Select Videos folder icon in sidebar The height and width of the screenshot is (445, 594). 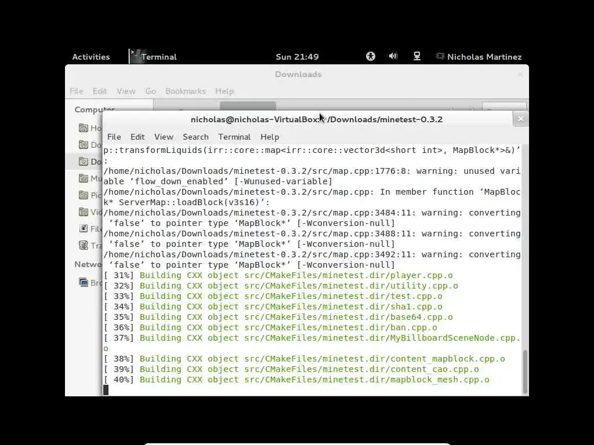coord(84,212)
